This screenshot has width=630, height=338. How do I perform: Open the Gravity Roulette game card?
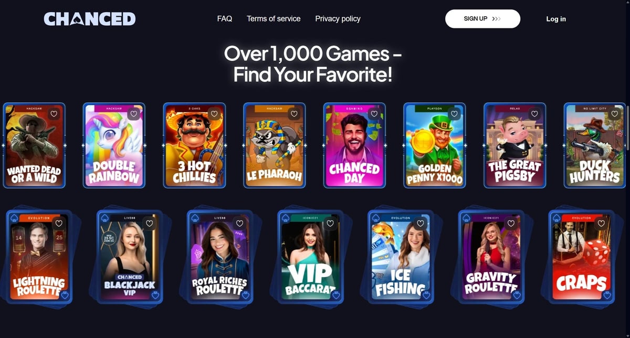coord(490,256)
